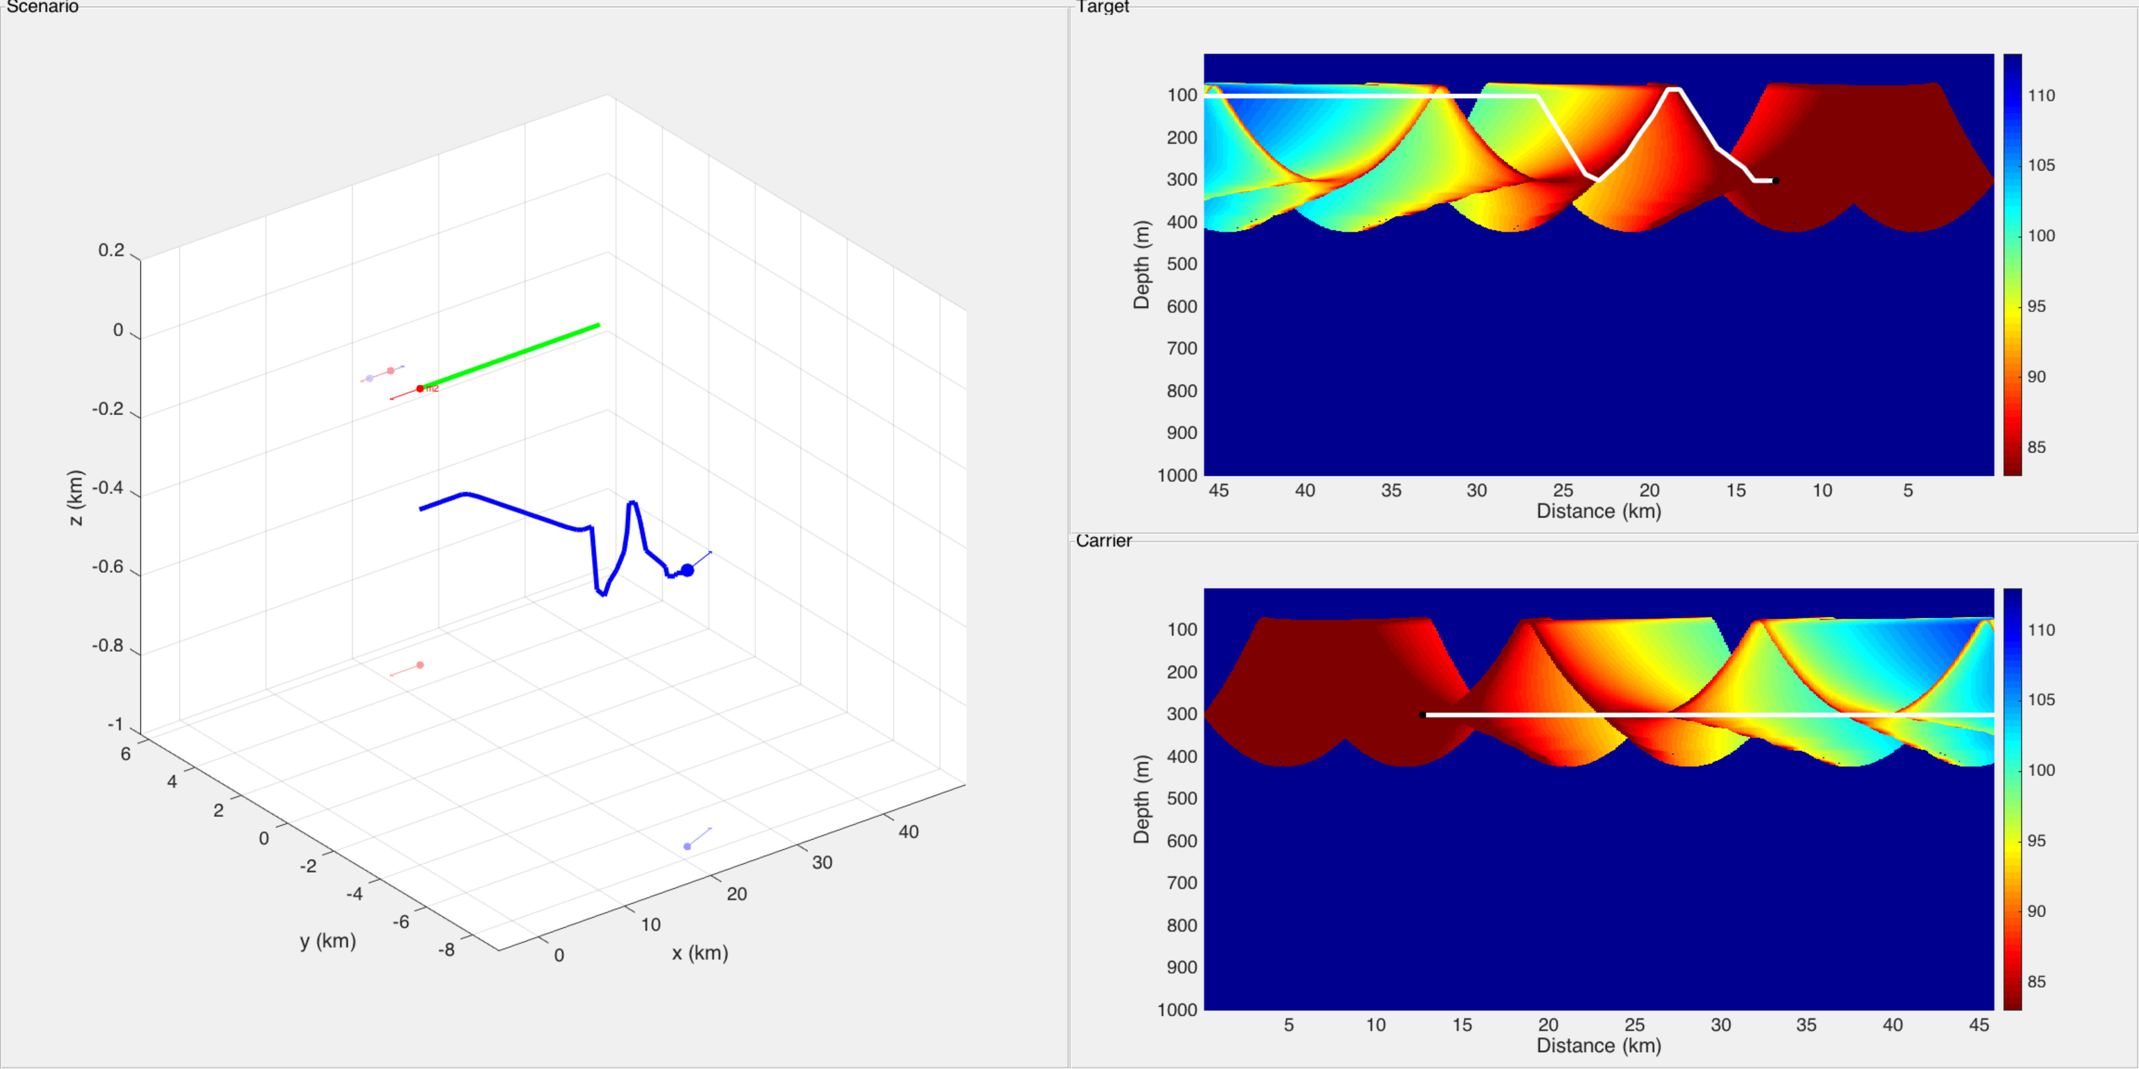The width and height of the screenshot is (2139, 1069).
Task: Click the black endpoint dot in Target plot
Action: [1775, 180]
